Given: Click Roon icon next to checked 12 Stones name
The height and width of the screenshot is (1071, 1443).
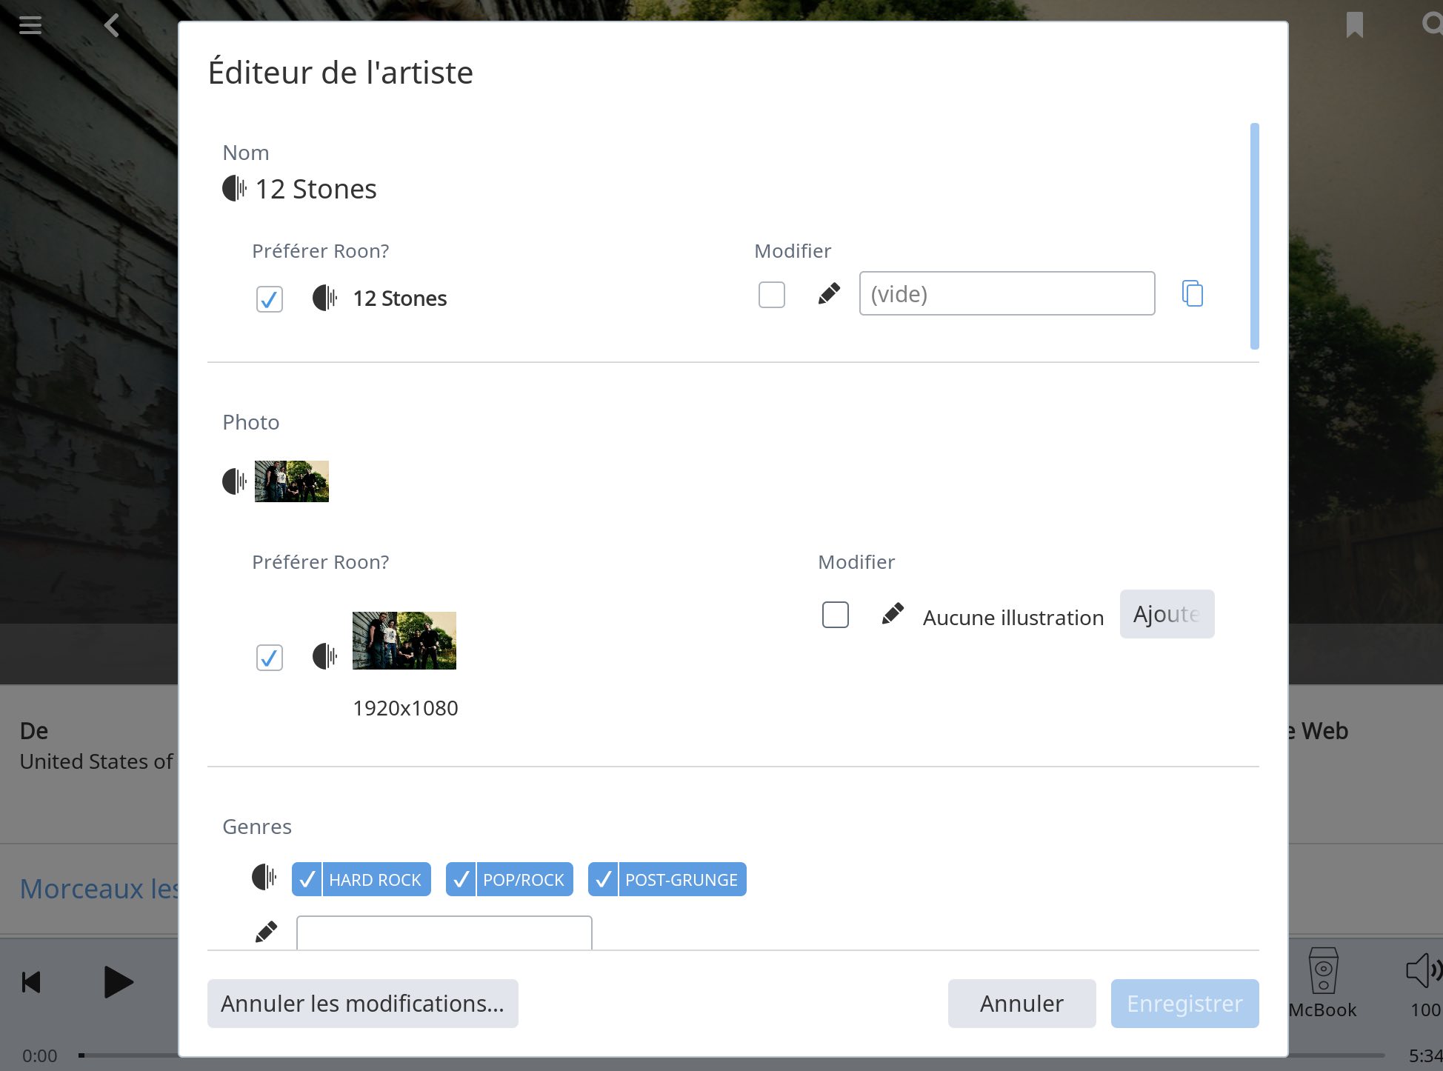Looking at the screenshot, I should click(324, 298).
